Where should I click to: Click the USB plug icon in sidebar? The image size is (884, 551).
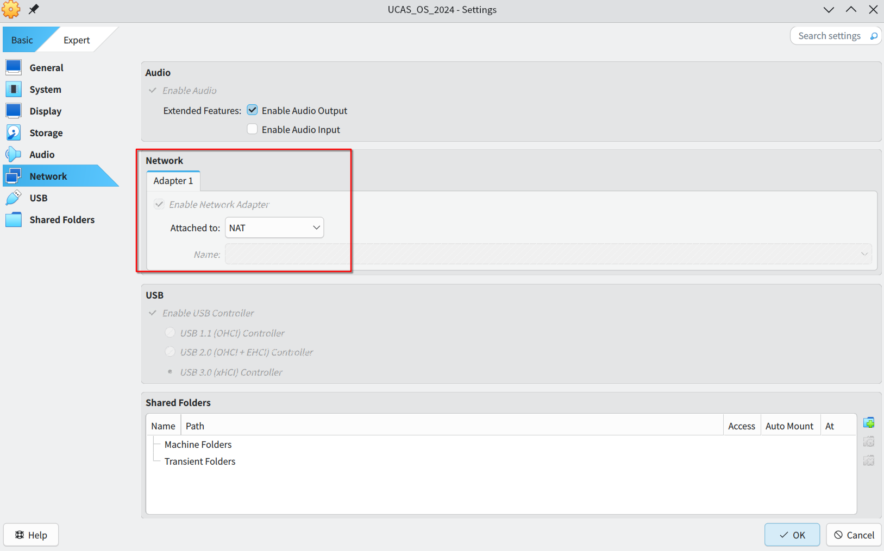tap(14, 198)
